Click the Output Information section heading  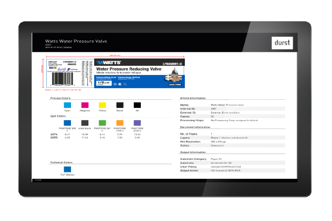pyautogui.click(x=193, y=152)
